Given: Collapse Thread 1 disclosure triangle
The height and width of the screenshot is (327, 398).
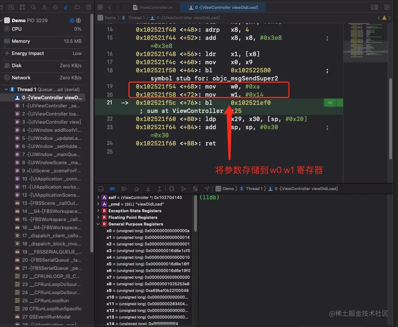Looking at the screenshot, I should click(x=6, y=89).
